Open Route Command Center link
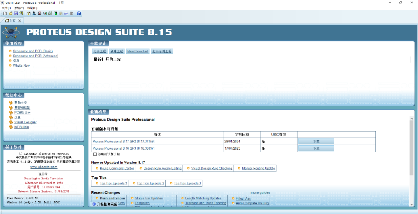This screenshot has height=214, width=418. 117,169
